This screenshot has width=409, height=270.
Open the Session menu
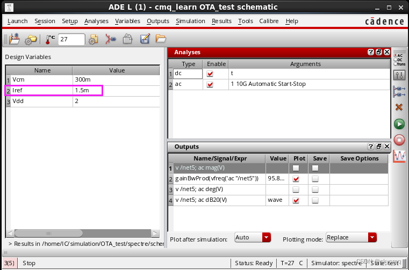[45, 21]
